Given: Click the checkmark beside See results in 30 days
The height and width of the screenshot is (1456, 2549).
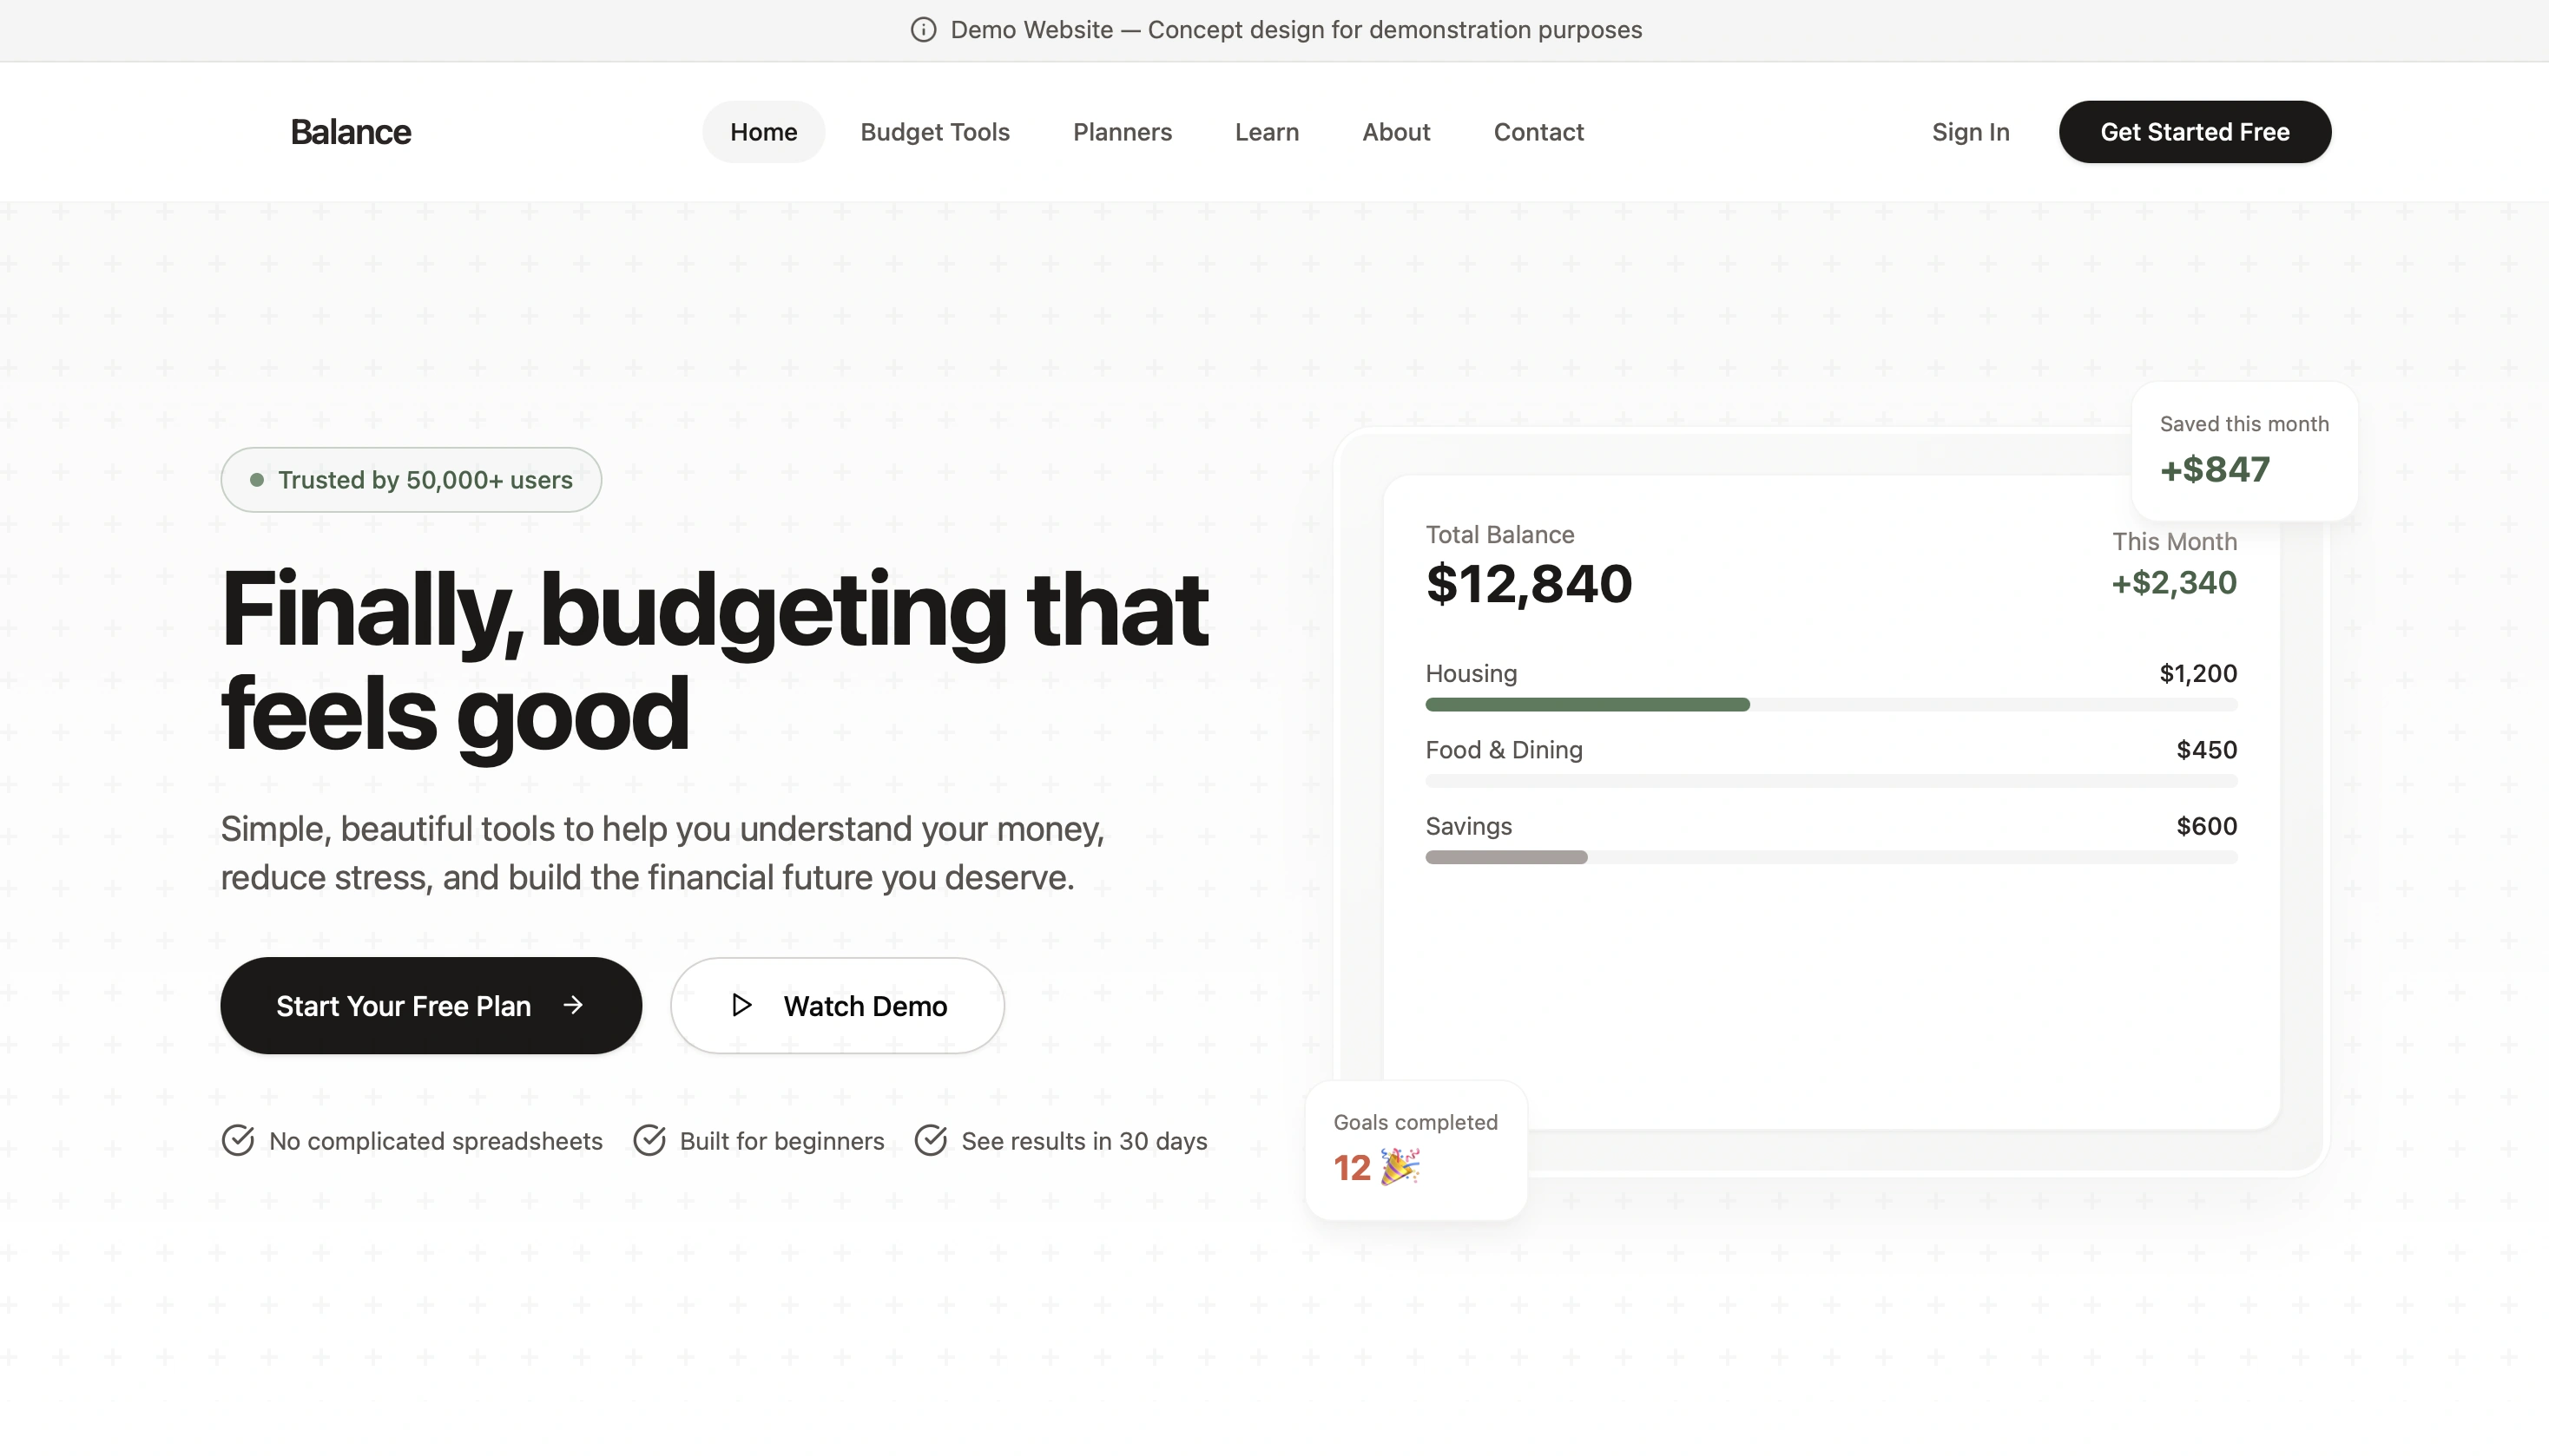Looking at the screenshot, I should 931,1140.
